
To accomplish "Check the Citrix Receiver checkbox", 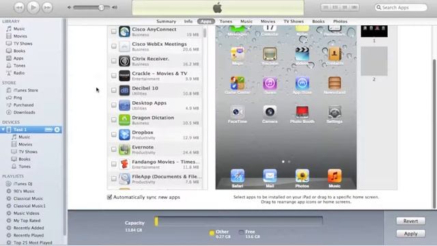I will (x=114, y=61).
